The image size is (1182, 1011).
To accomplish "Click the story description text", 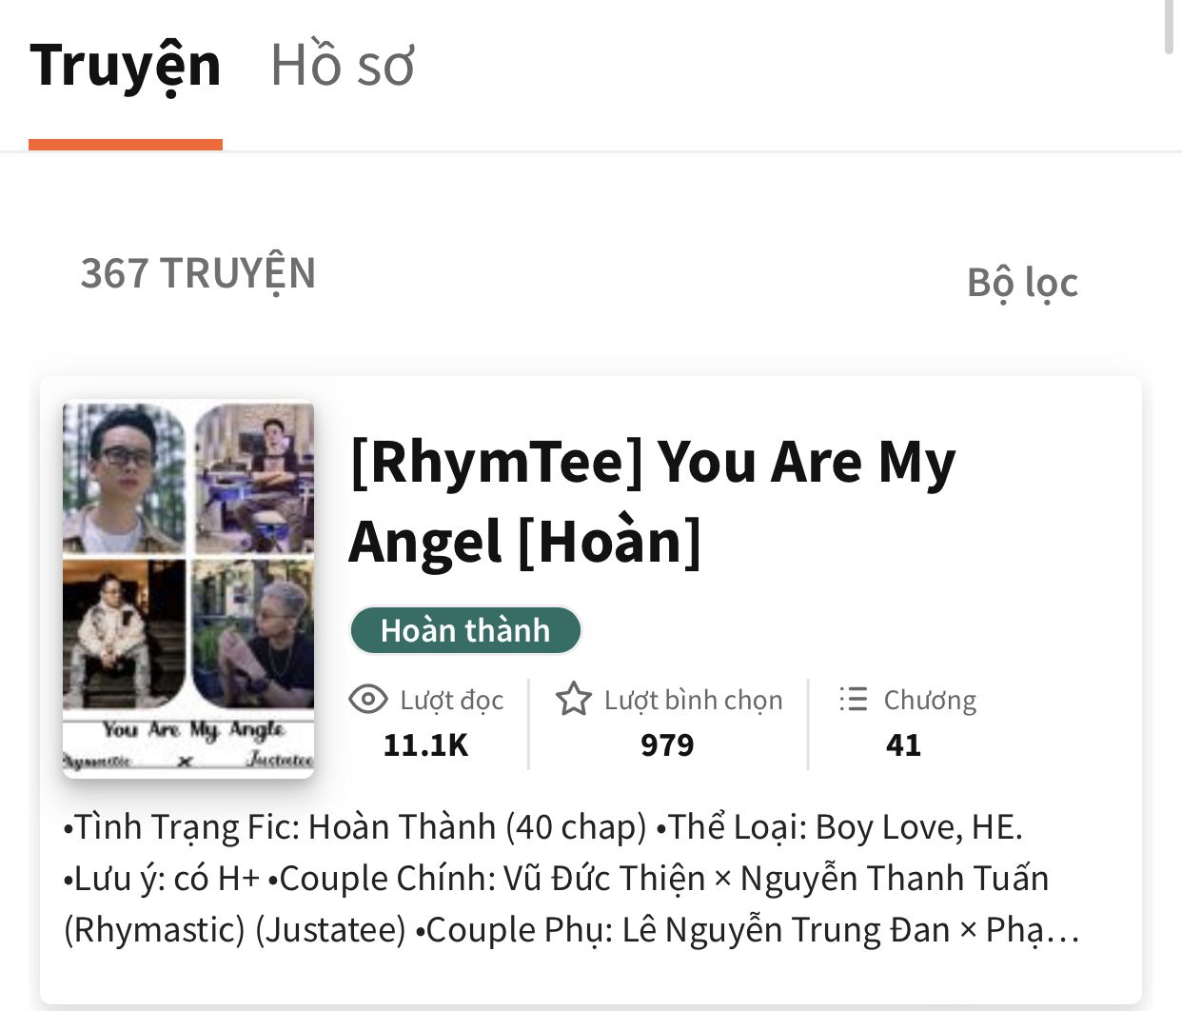I will pyautogui.click(x=571, y=879).
